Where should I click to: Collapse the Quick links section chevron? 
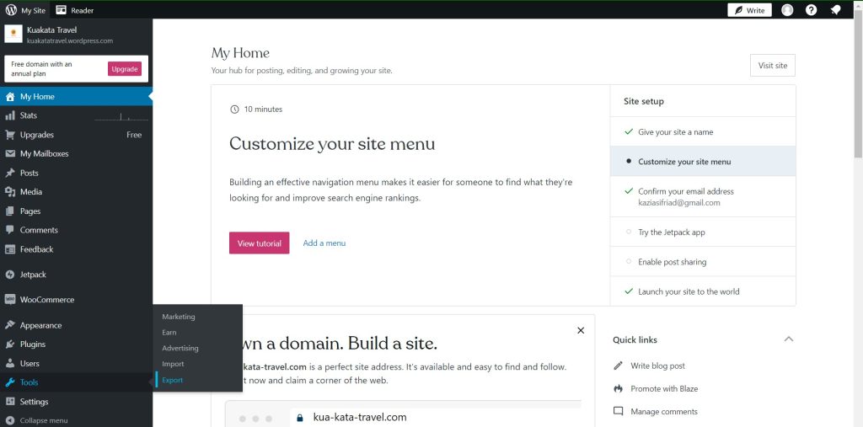click(x=789, y=339)
